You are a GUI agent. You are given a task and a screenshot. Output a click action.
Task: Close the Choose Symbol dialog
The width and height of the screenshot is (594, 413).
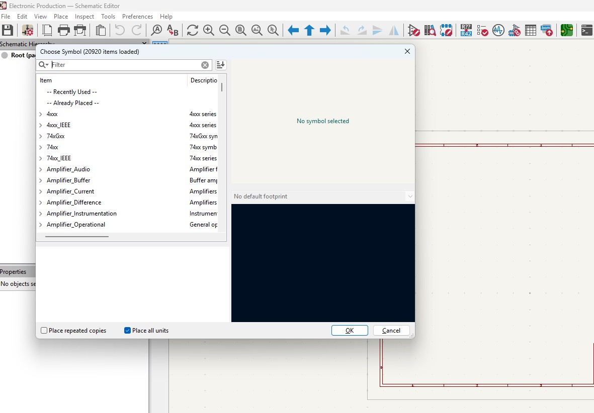(x=407, y=51)
